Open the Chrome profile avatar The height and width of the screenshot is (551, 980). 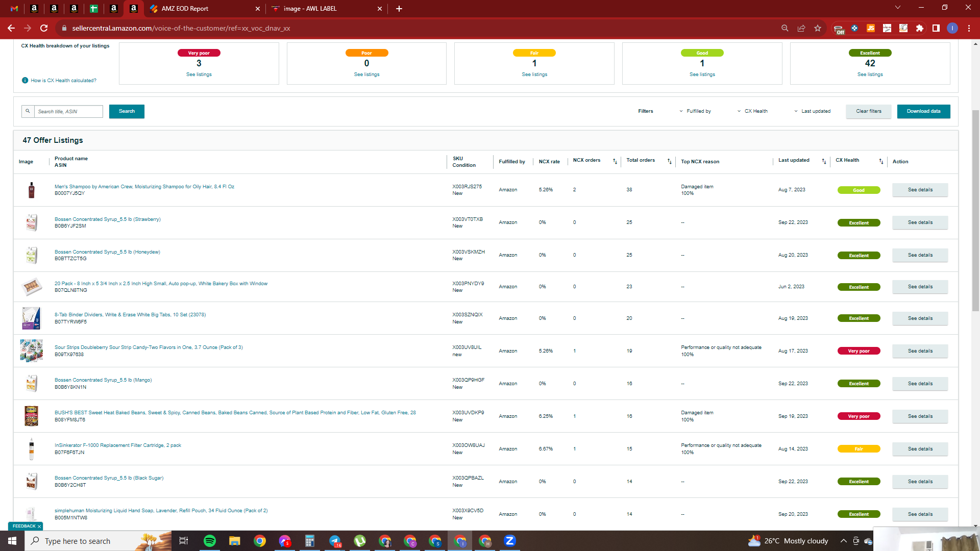952,28
